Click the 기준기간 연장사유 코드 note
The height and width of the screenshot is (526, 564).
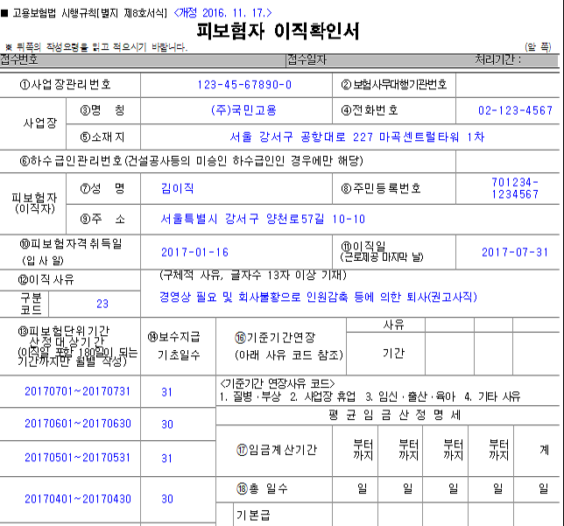(277, 383)
